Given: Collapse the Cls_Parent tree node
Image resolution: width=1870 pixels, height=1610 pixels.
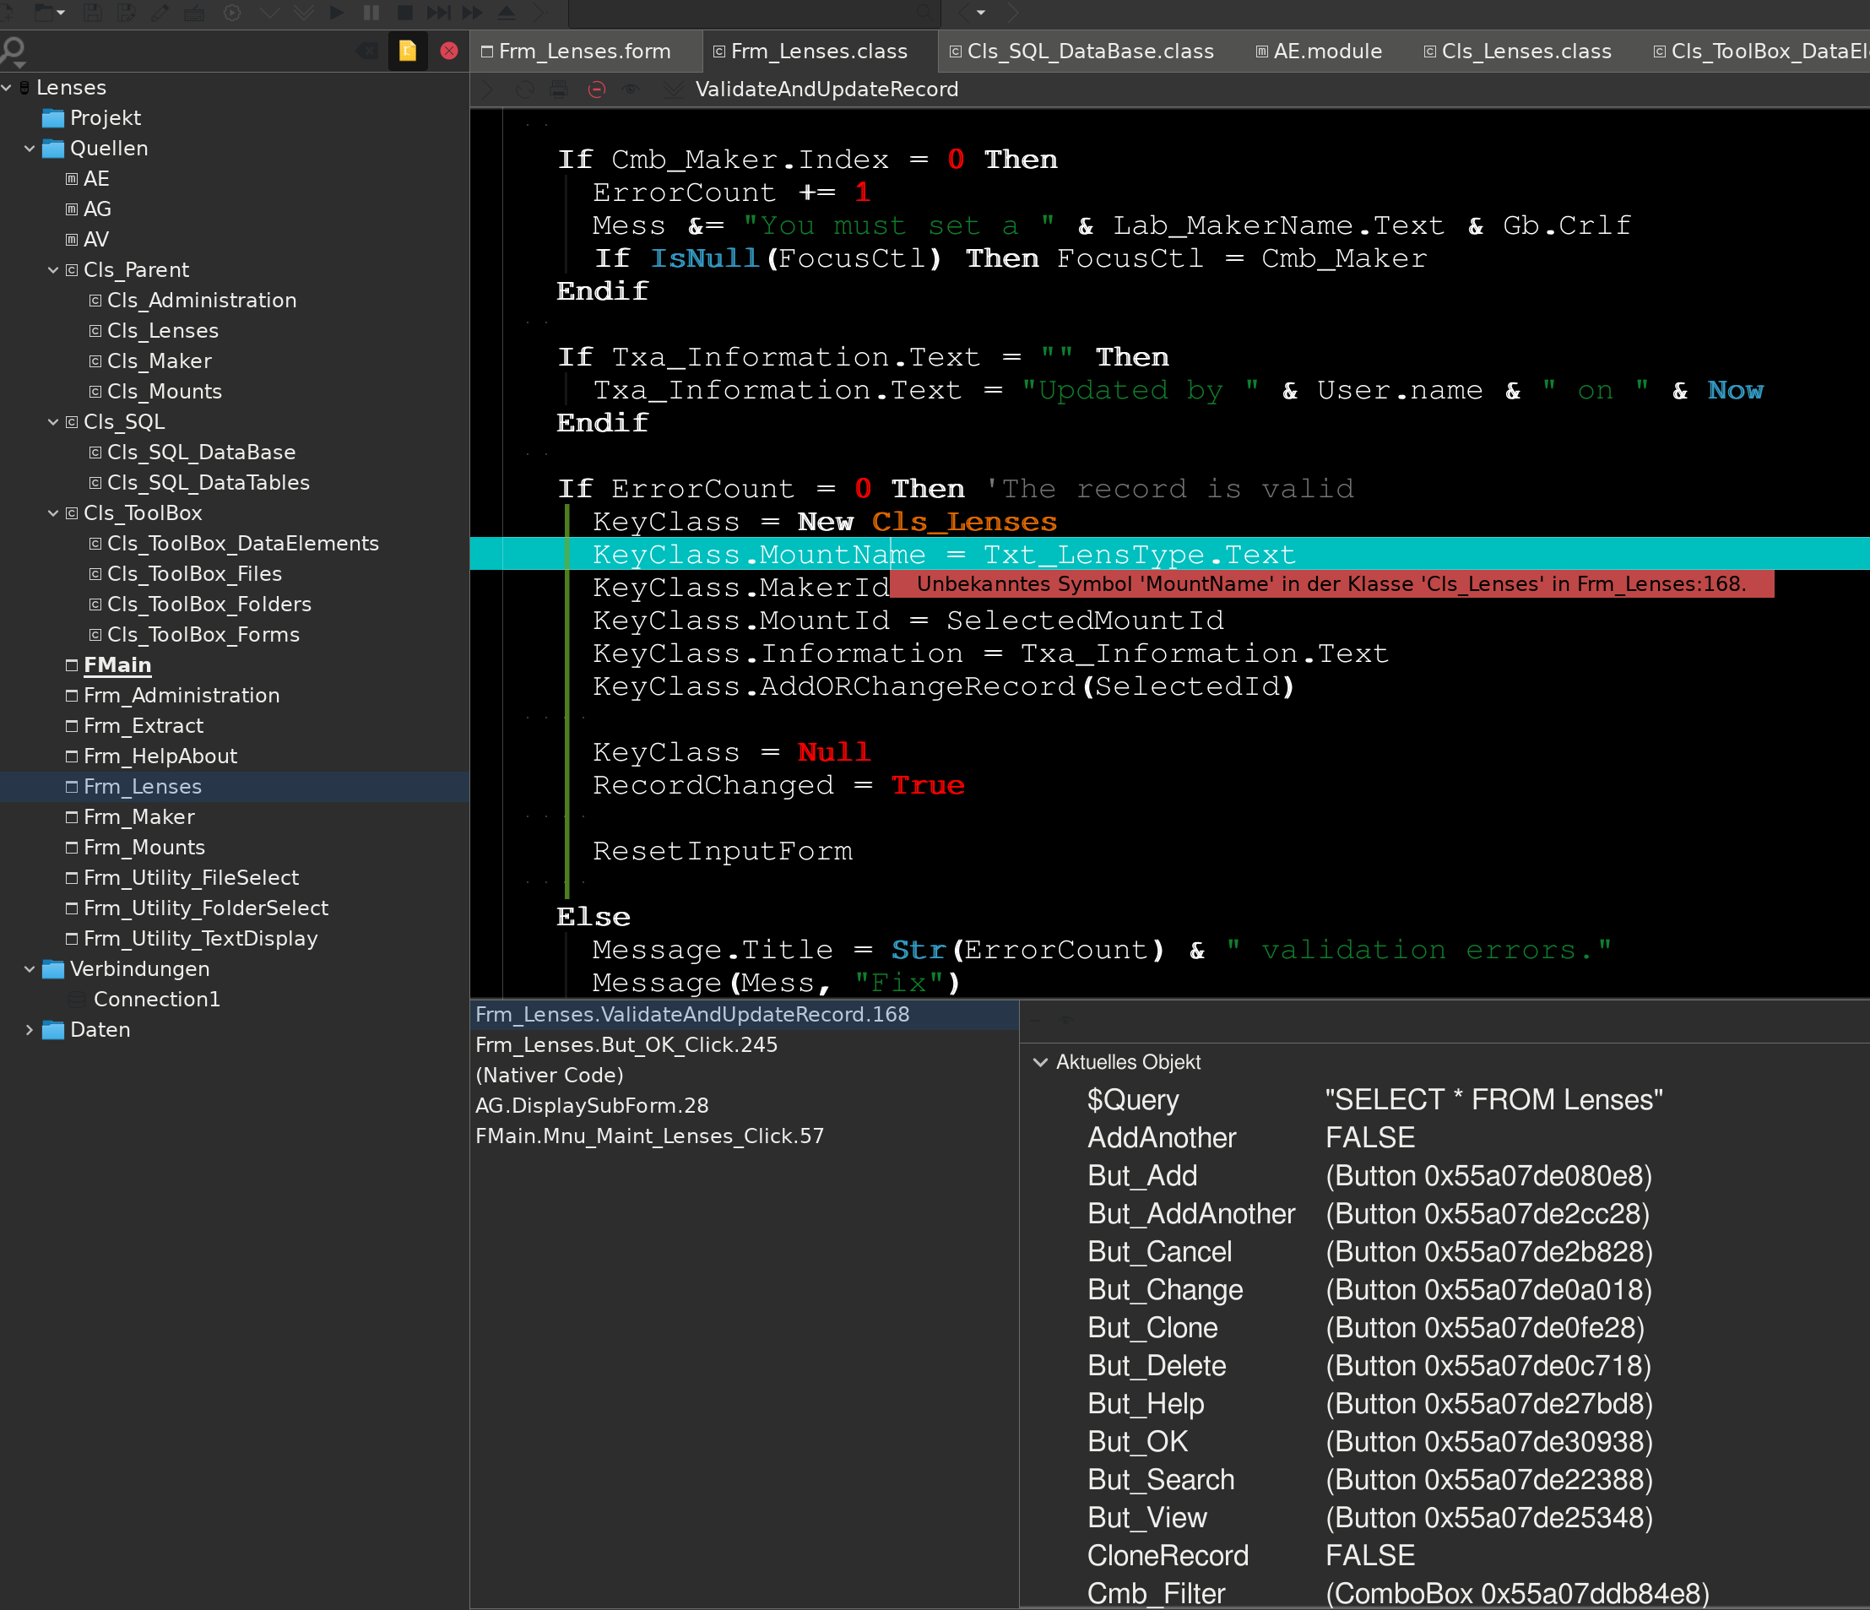Looking at the screenshot, I should coord(53,270).
